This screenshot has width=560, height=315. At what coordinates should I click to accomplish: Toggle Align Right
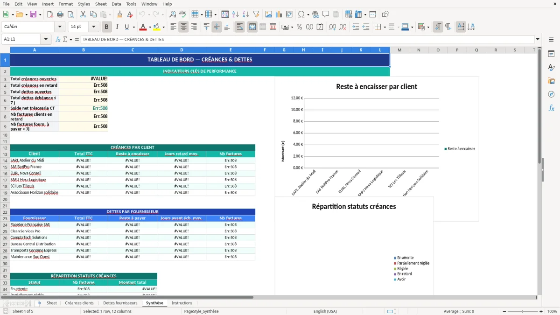pos(194,27)
